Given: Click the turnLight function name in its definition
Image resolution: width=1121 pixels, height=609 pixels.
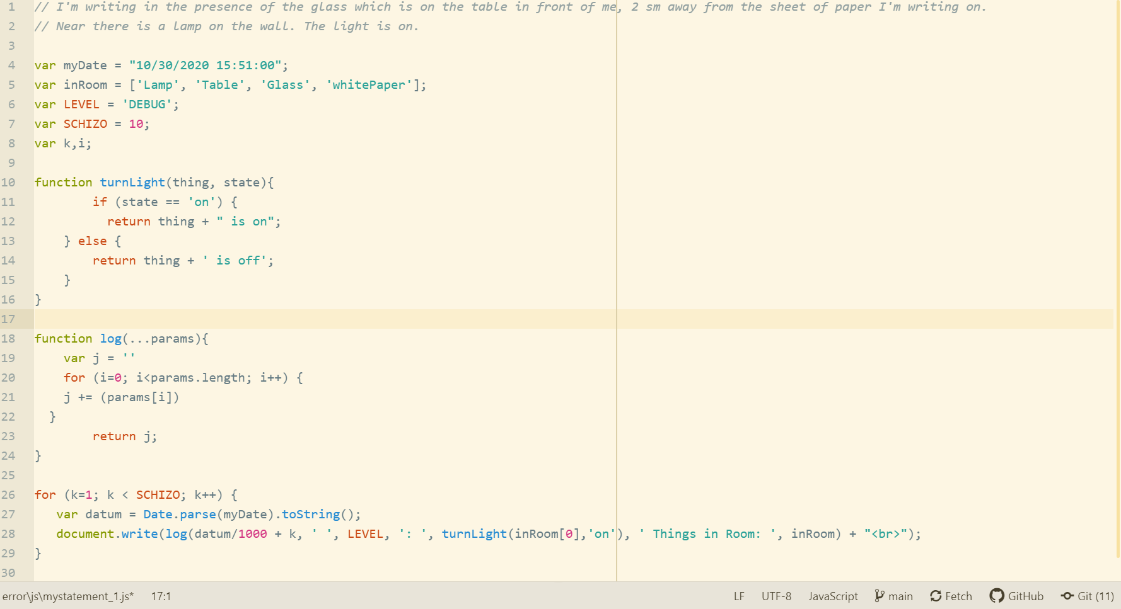Looking at the screenshot, I should [x=132, y=182].
